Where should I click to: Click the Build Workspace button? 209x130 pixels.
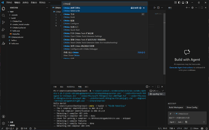pyautogui.click(x=176, y=107)
